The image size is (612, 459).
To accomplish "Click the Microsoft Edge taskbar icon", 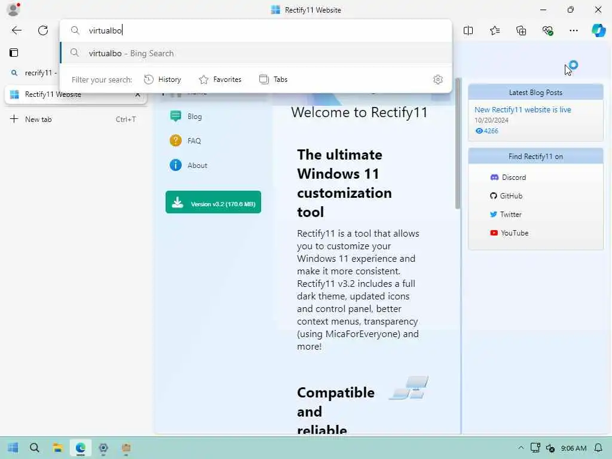I will pos(81,448).
